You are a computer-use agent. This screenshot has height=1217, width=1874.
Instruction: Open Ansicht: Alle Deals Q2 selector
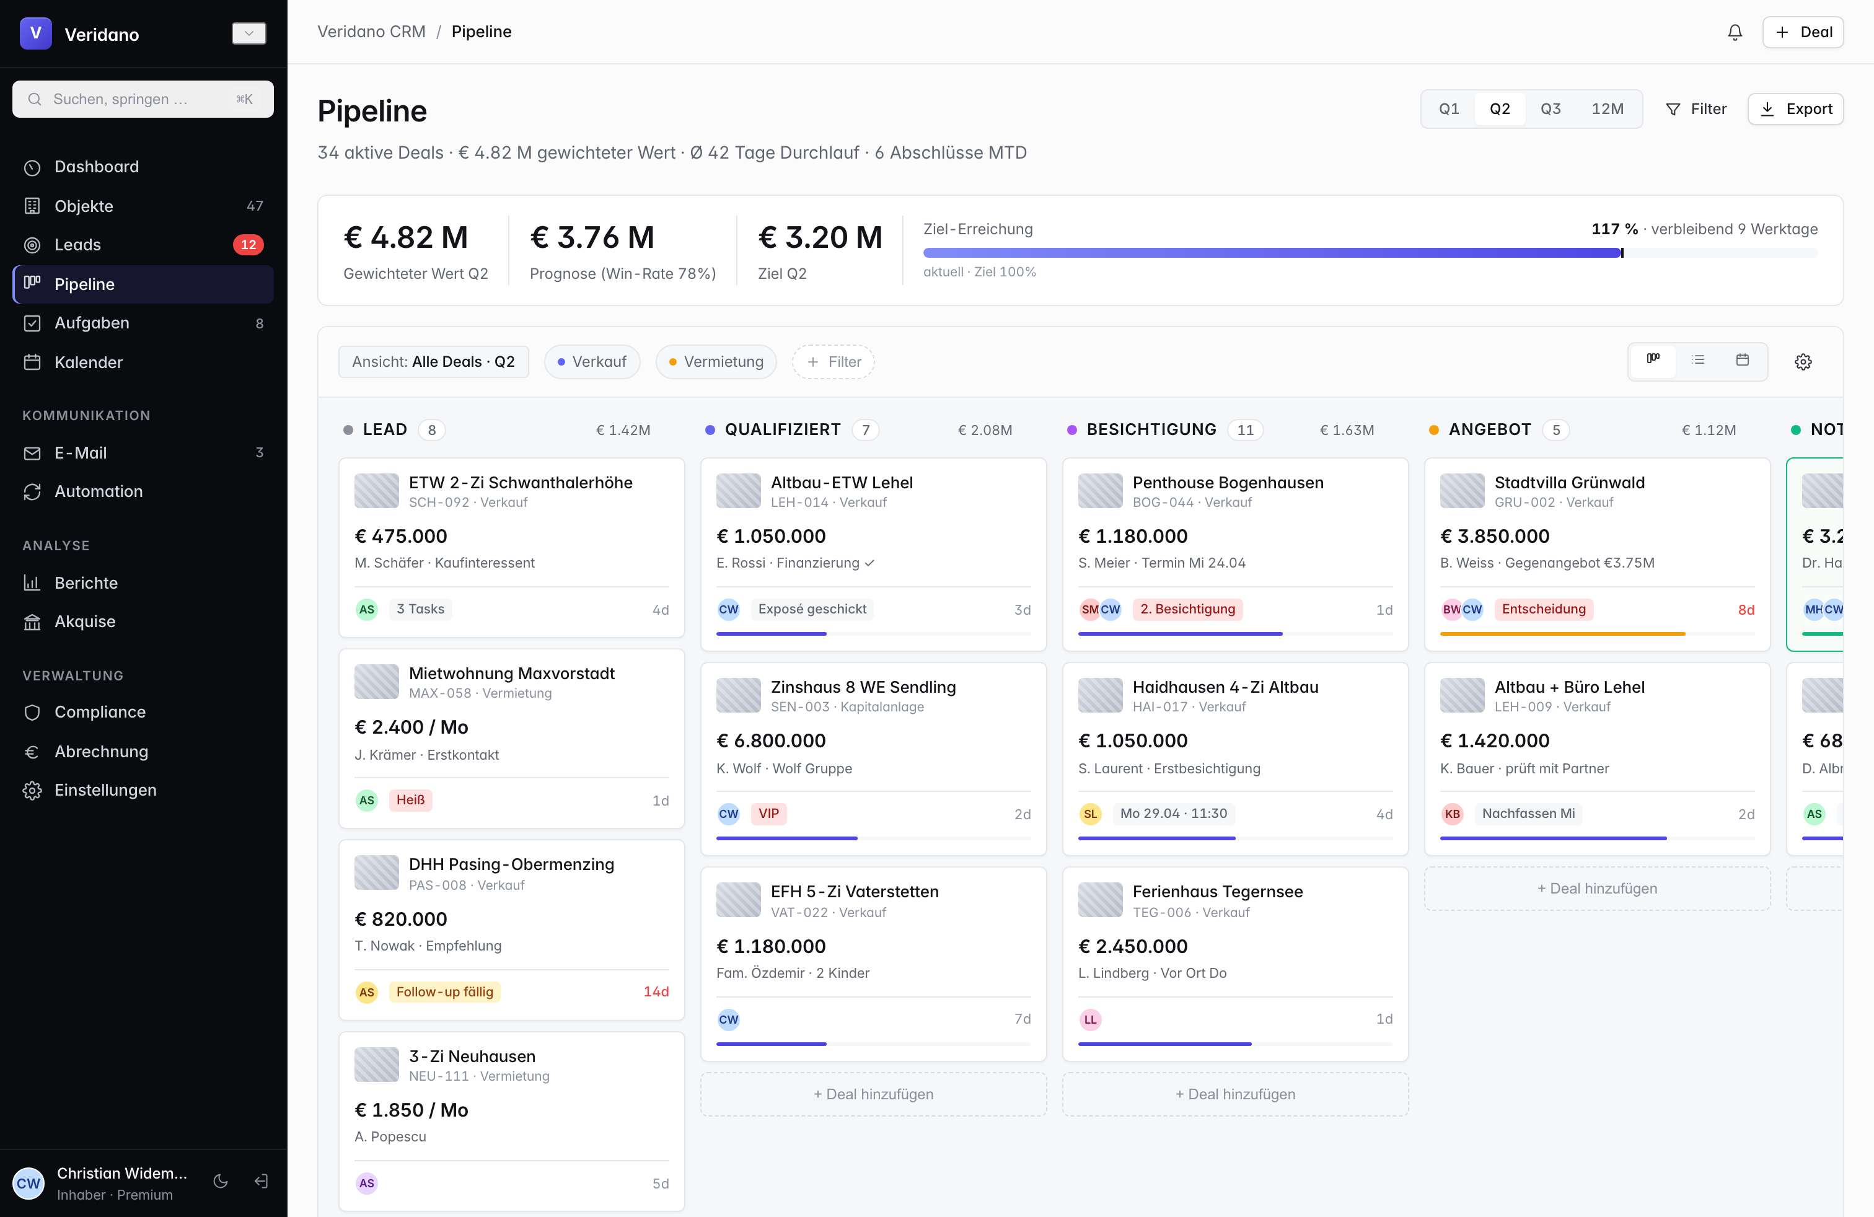coord(434,362)
